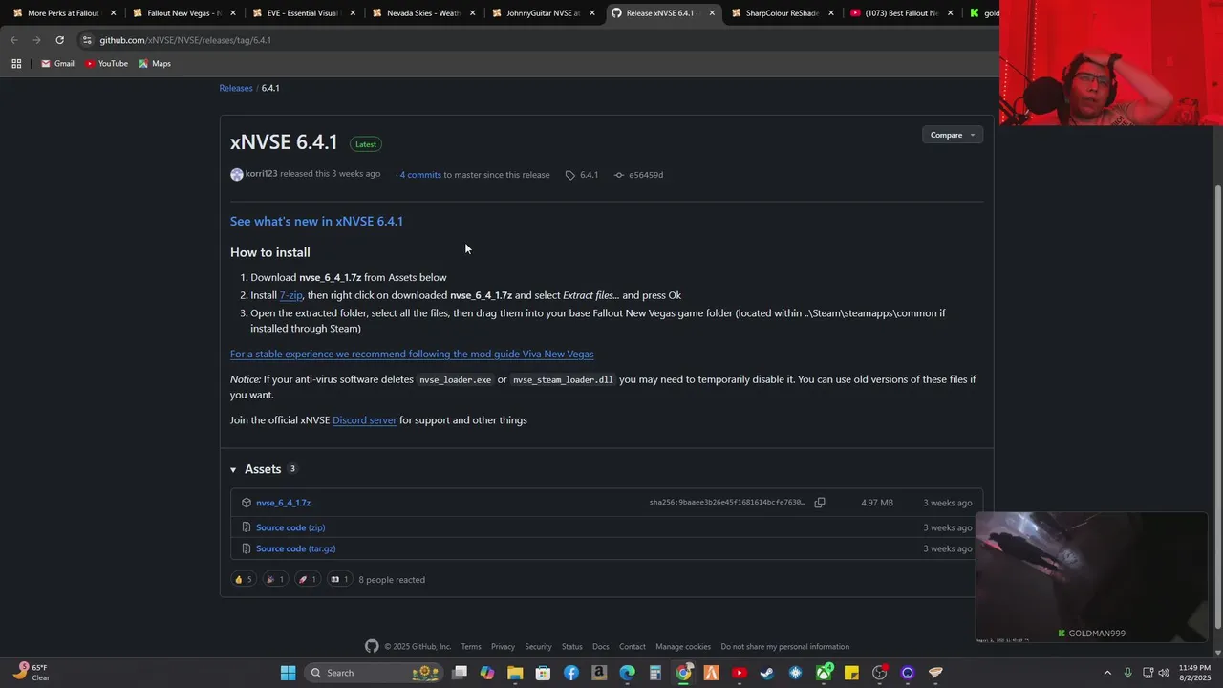Switch to the Nevada Skies tab

[420, 13]
